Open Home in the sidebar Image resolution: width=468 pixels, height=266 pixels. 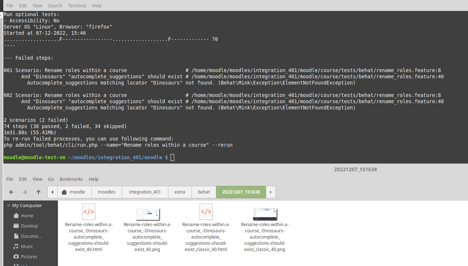[x=27, y=216]
